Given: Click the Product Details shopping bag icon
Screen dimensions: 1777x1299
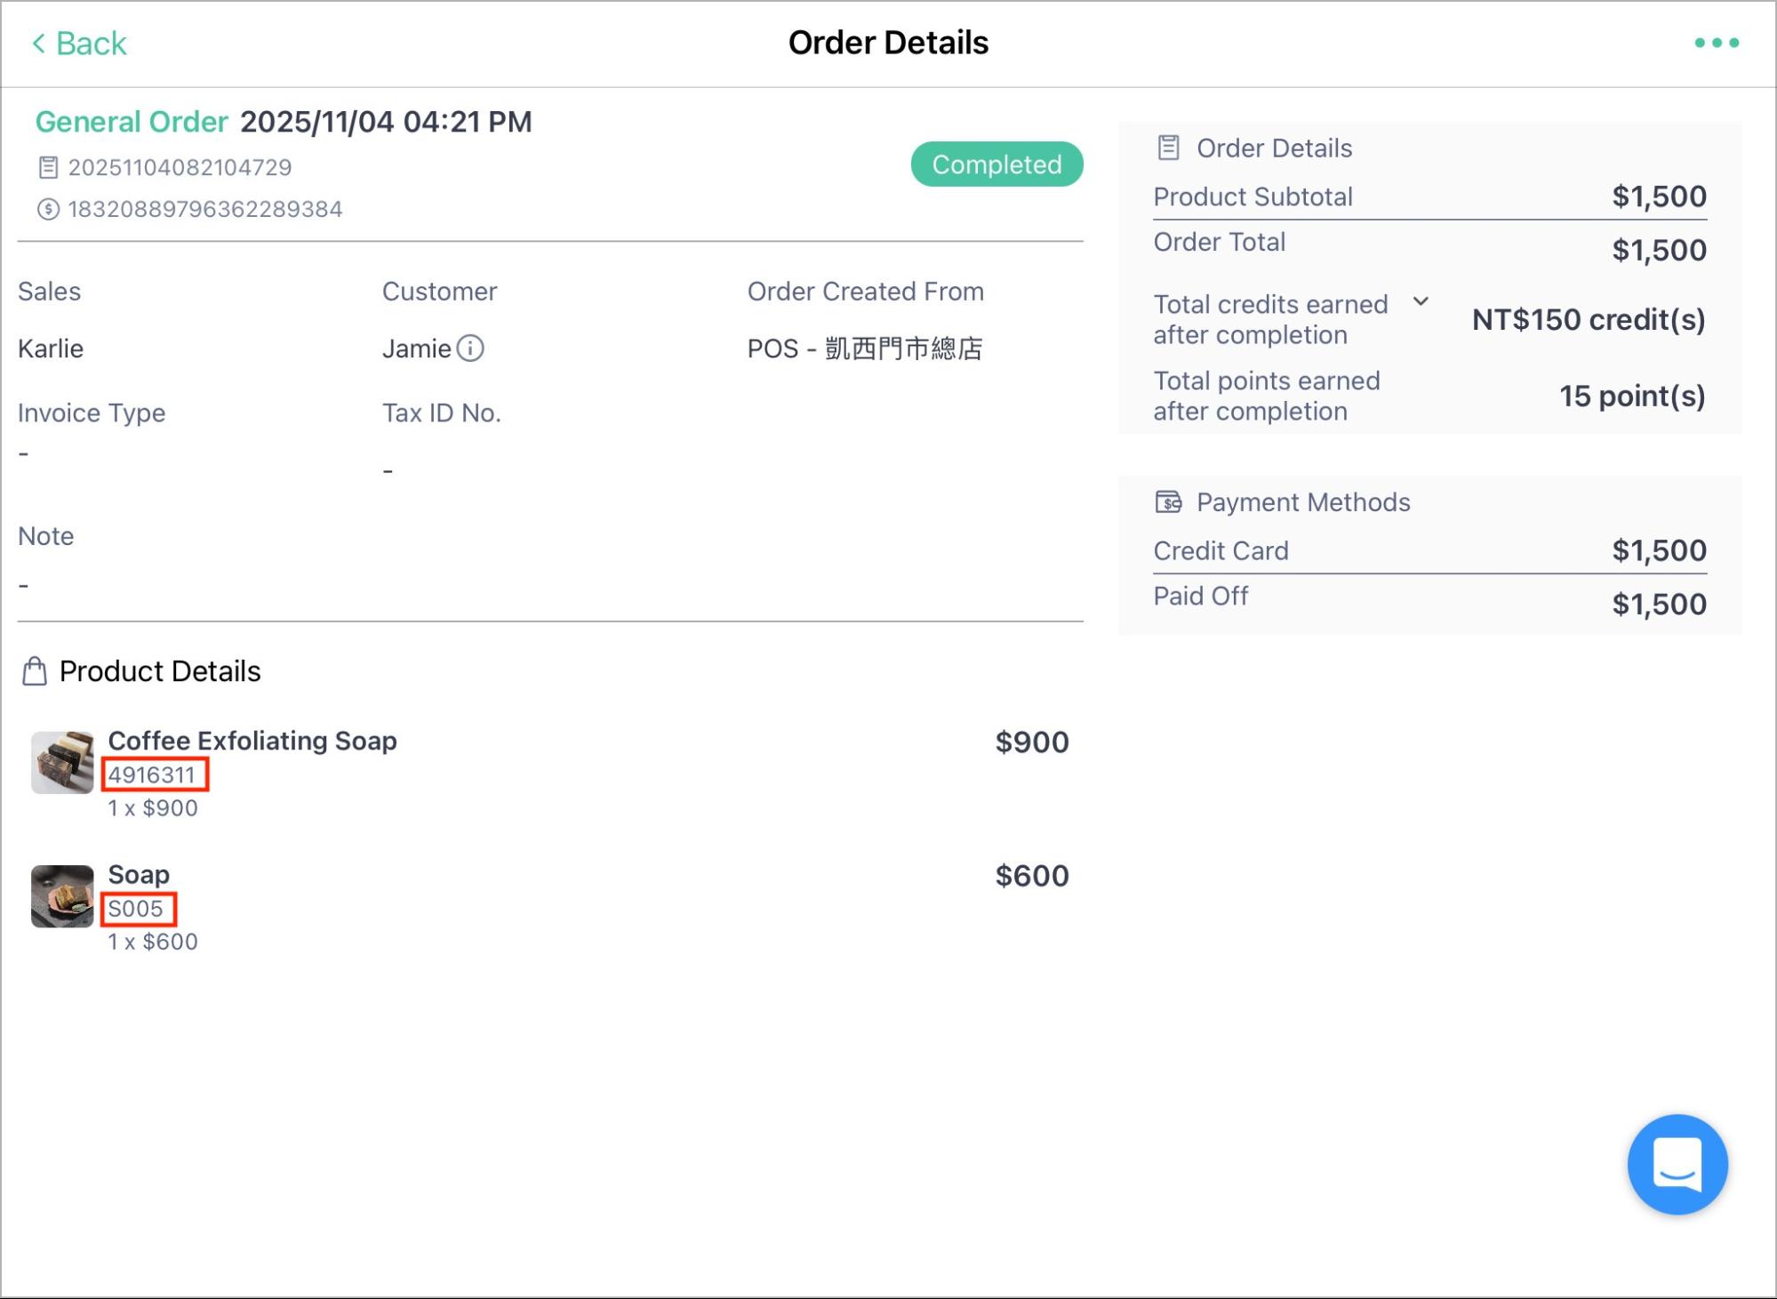Looking at the screenshot, I should (35, 671).
